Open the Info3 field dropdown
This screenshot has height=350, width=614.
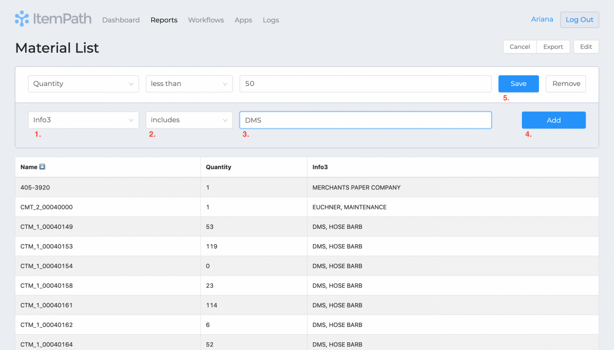coord(83,120)
